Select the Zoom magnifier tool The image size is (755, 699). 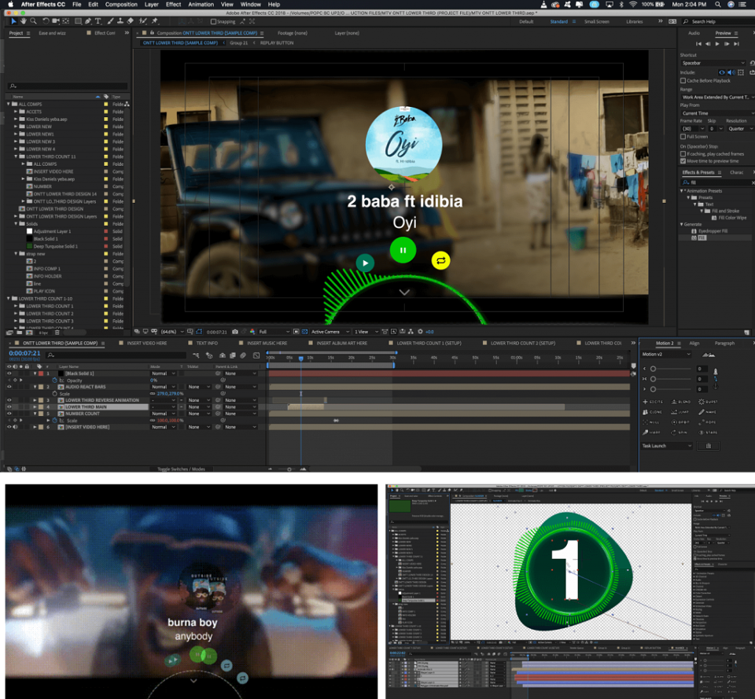[x=33, y=21]
